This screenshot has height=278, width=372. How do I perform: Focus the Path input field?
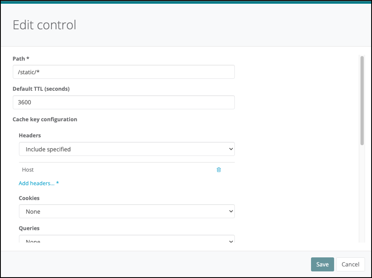coord(124,72)
